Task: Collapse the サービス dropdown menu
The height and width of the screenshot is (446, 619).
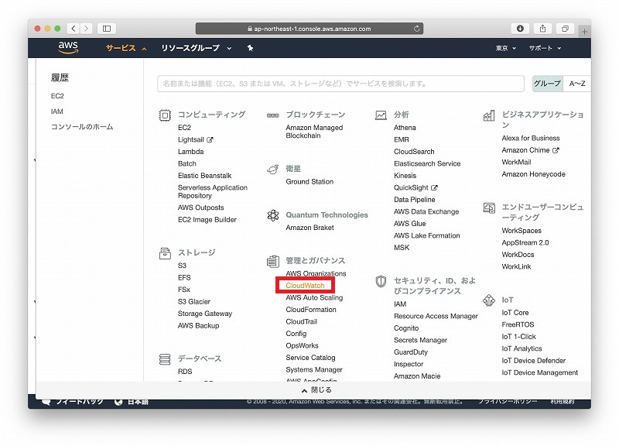Action: tap(126, 48)
